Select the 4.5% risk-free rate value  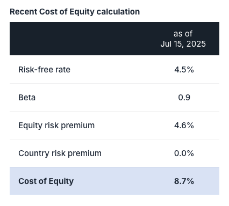184,70
